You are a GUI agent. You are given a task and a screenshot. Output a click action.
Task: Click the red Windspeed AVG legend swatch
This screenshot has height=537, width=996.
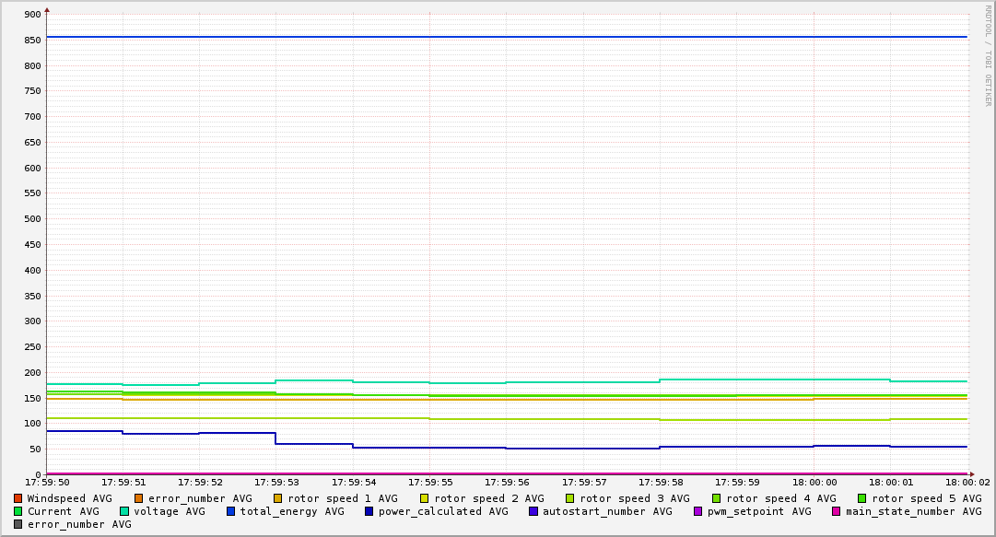click(18, 498)
